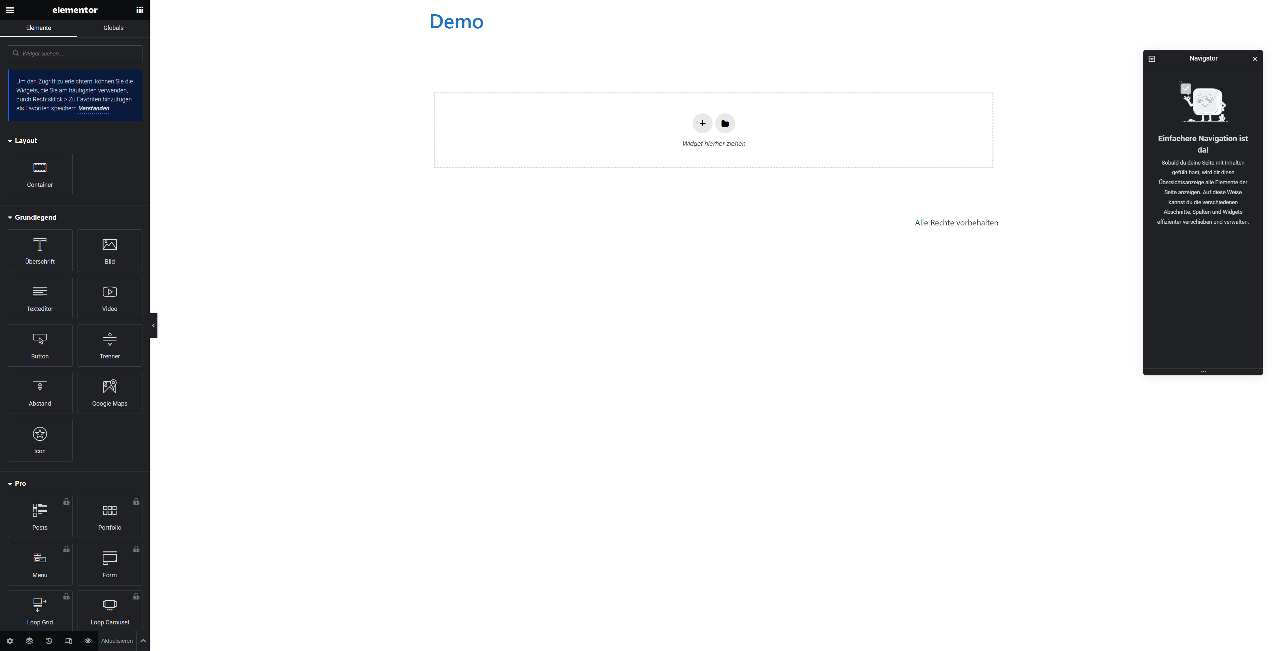Open Navigator via the layers icon
Image resolution: width=1278 pixels, height=651 pixels.
point(29,641)
